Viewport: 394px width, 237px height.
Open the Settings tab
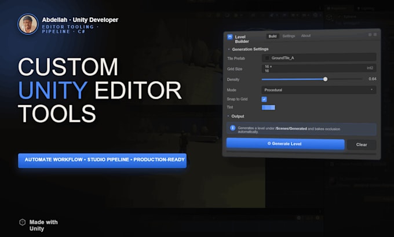pyautogui.click(x=289, y=36)
